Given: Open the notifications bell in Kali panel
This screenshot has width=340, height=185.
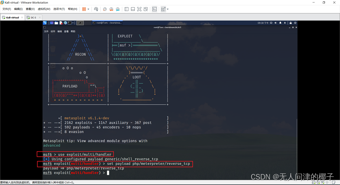Looking at the screenshot, I should pos(280,23).
